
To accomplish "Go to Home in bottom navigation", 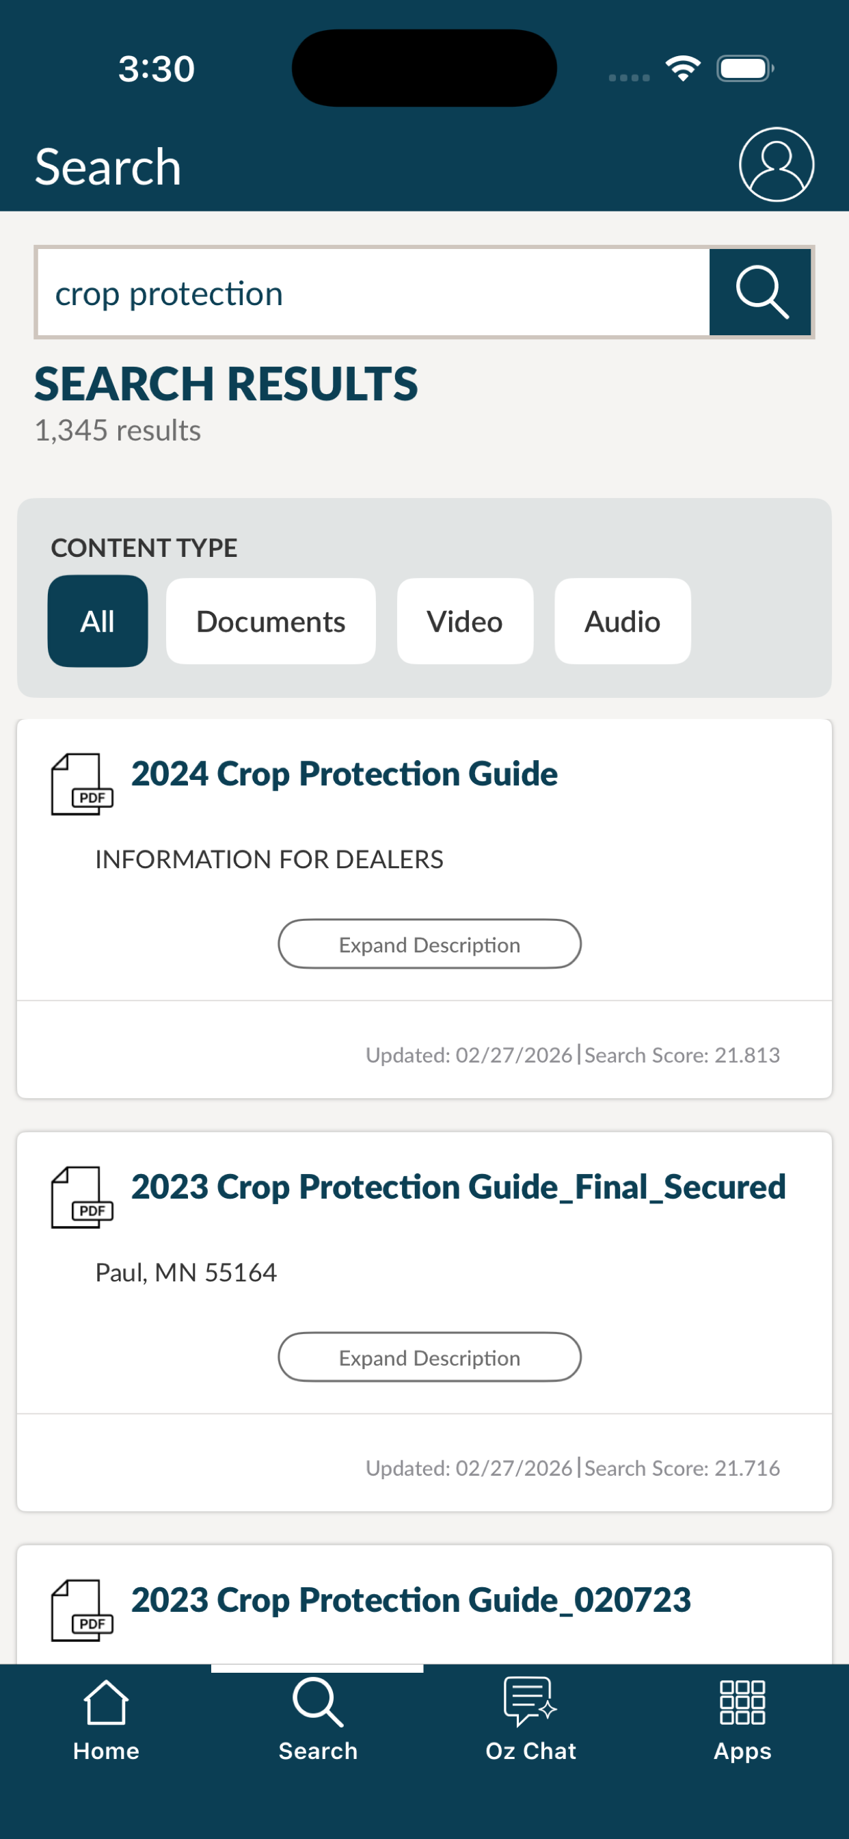I will tap(107, 1721).
